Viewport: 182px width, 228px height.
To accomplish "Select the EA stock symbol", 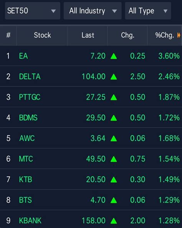I will click(x=23, y=56).
